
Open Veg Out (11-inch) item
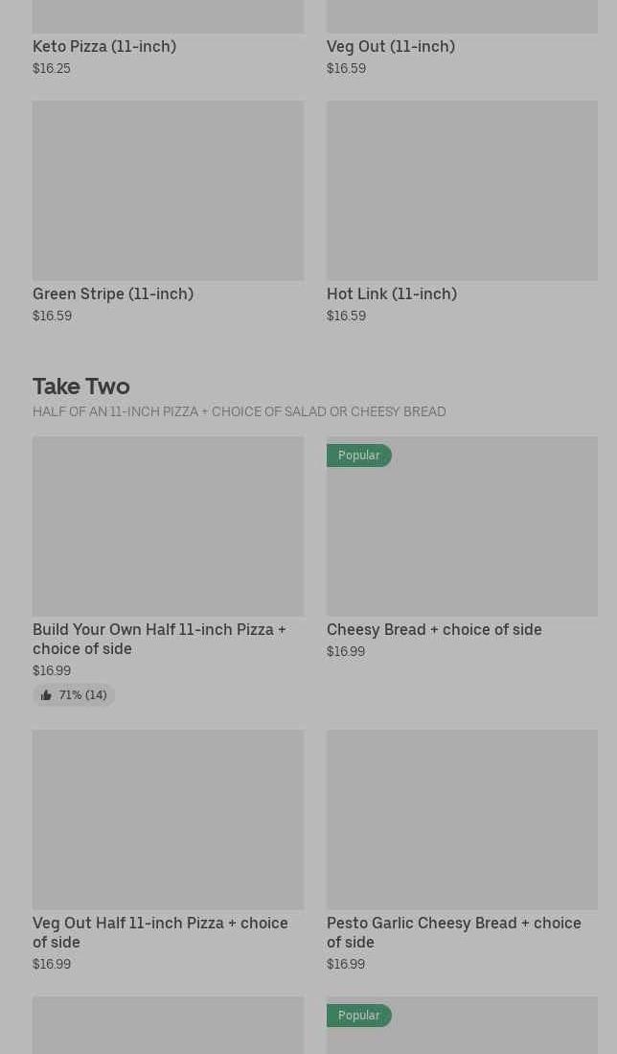coord(390,46)
